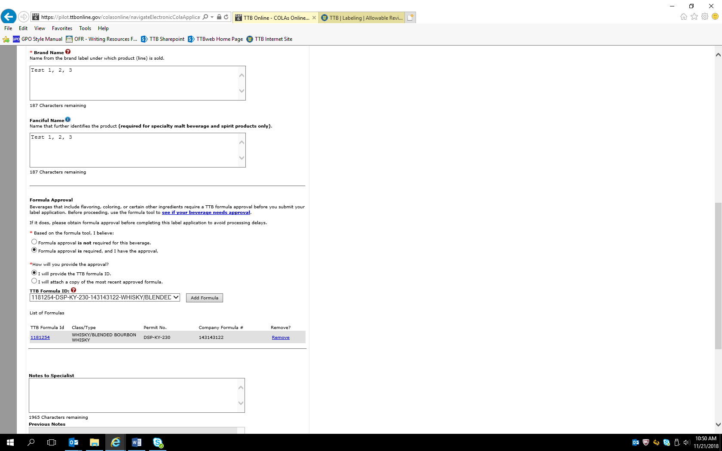
Task: Click the Fanciful Name info icon
Action: coord(68,120)
